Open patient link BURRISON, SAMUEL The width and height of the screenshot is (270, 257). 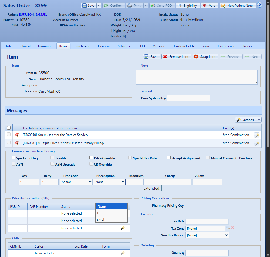pos(33,15)
